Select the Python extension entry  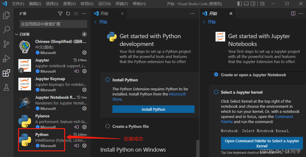tap(52, 140)
